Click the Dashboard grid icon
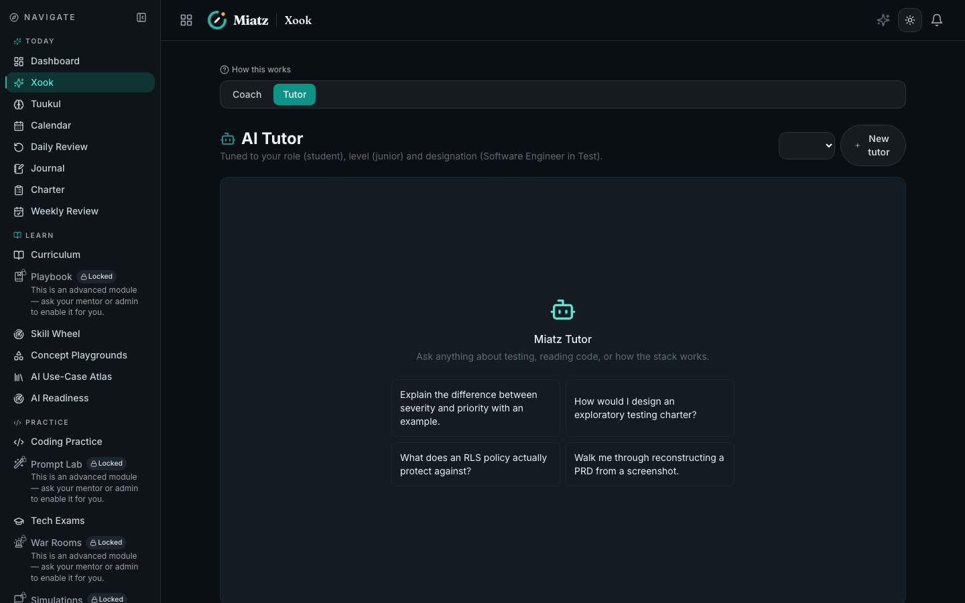Screen dimensions: 965x603 tap(19, 62)
